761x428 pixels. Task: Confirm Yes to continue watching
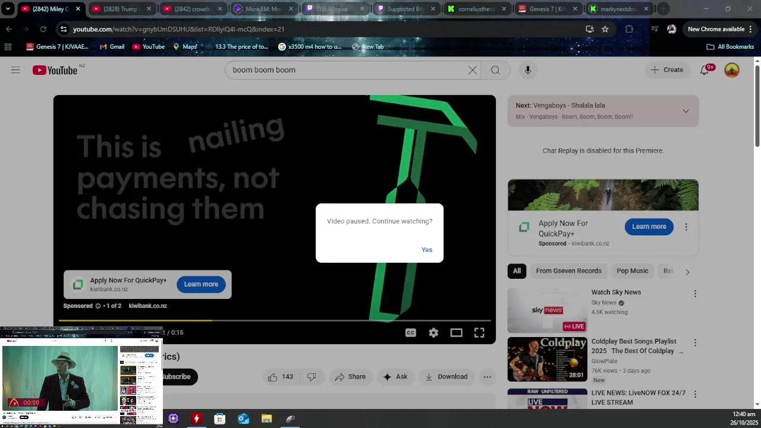click(427, 250)
